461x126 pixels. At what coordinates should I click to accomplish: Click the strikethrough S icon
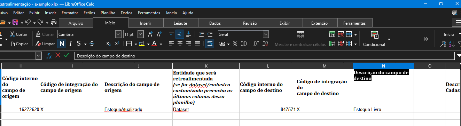click(x=92, y=44)
